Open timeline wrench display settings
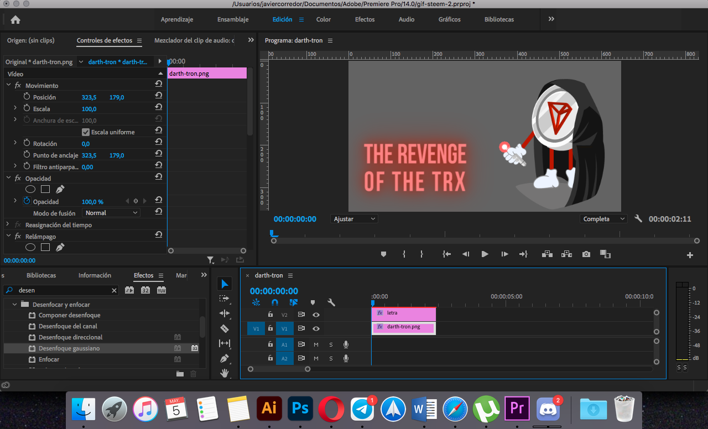Screen dimensions: 708x429 pyautogui.click(x=331, y=302)
